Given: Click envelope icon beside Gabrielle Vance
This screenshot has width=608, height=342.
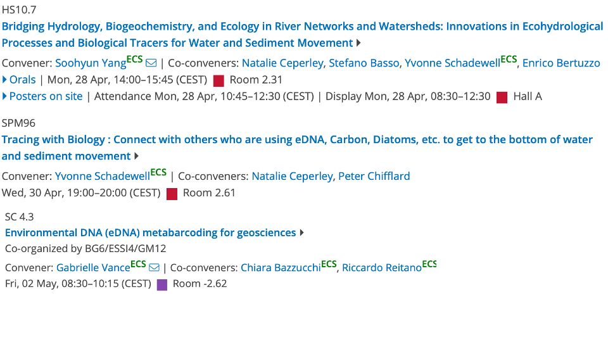Looking at the screenshot, I should click(154, 267).
